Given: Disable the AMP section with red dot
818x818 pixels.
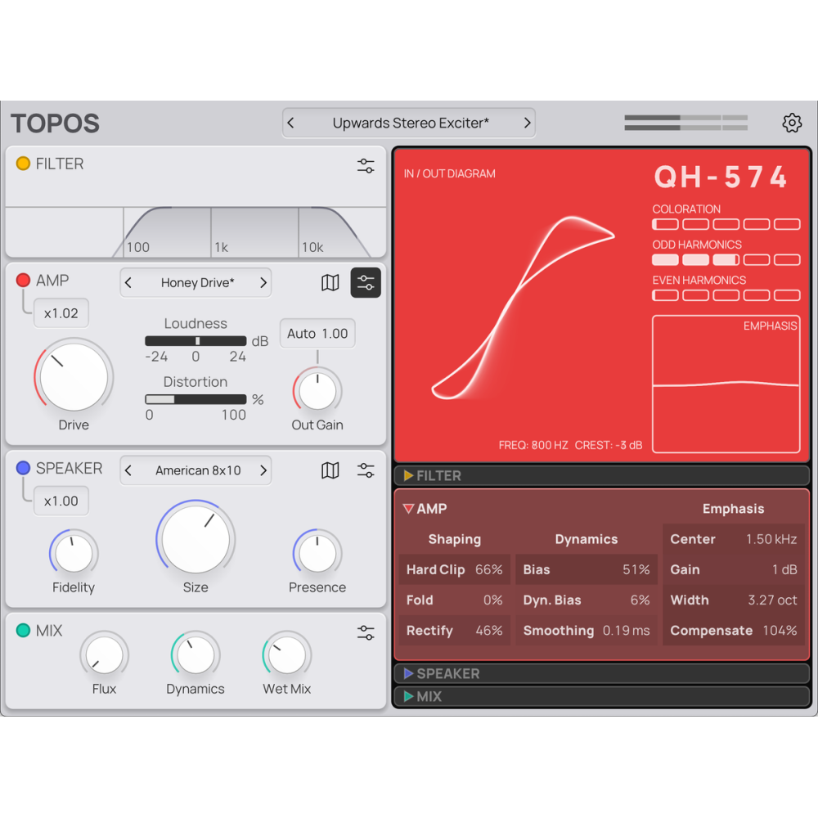Looking at the screenshot, I should tap(23, 281).
